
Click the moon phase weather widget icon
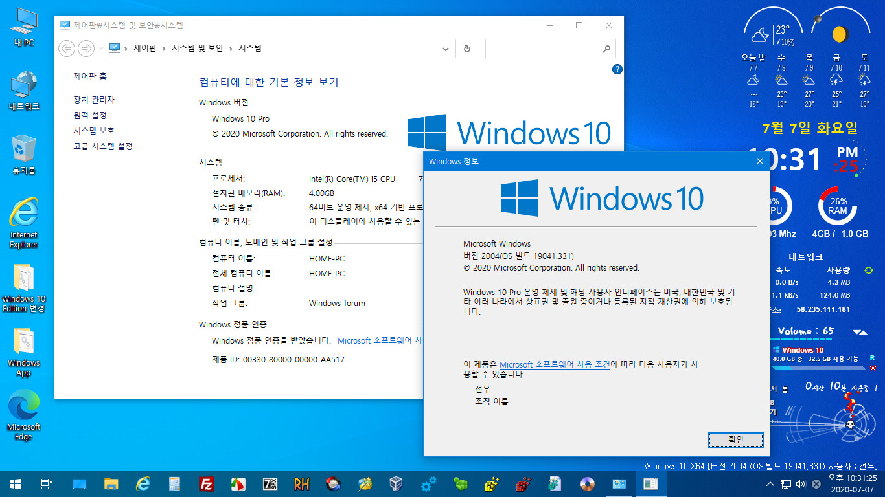tap(840, 33)
